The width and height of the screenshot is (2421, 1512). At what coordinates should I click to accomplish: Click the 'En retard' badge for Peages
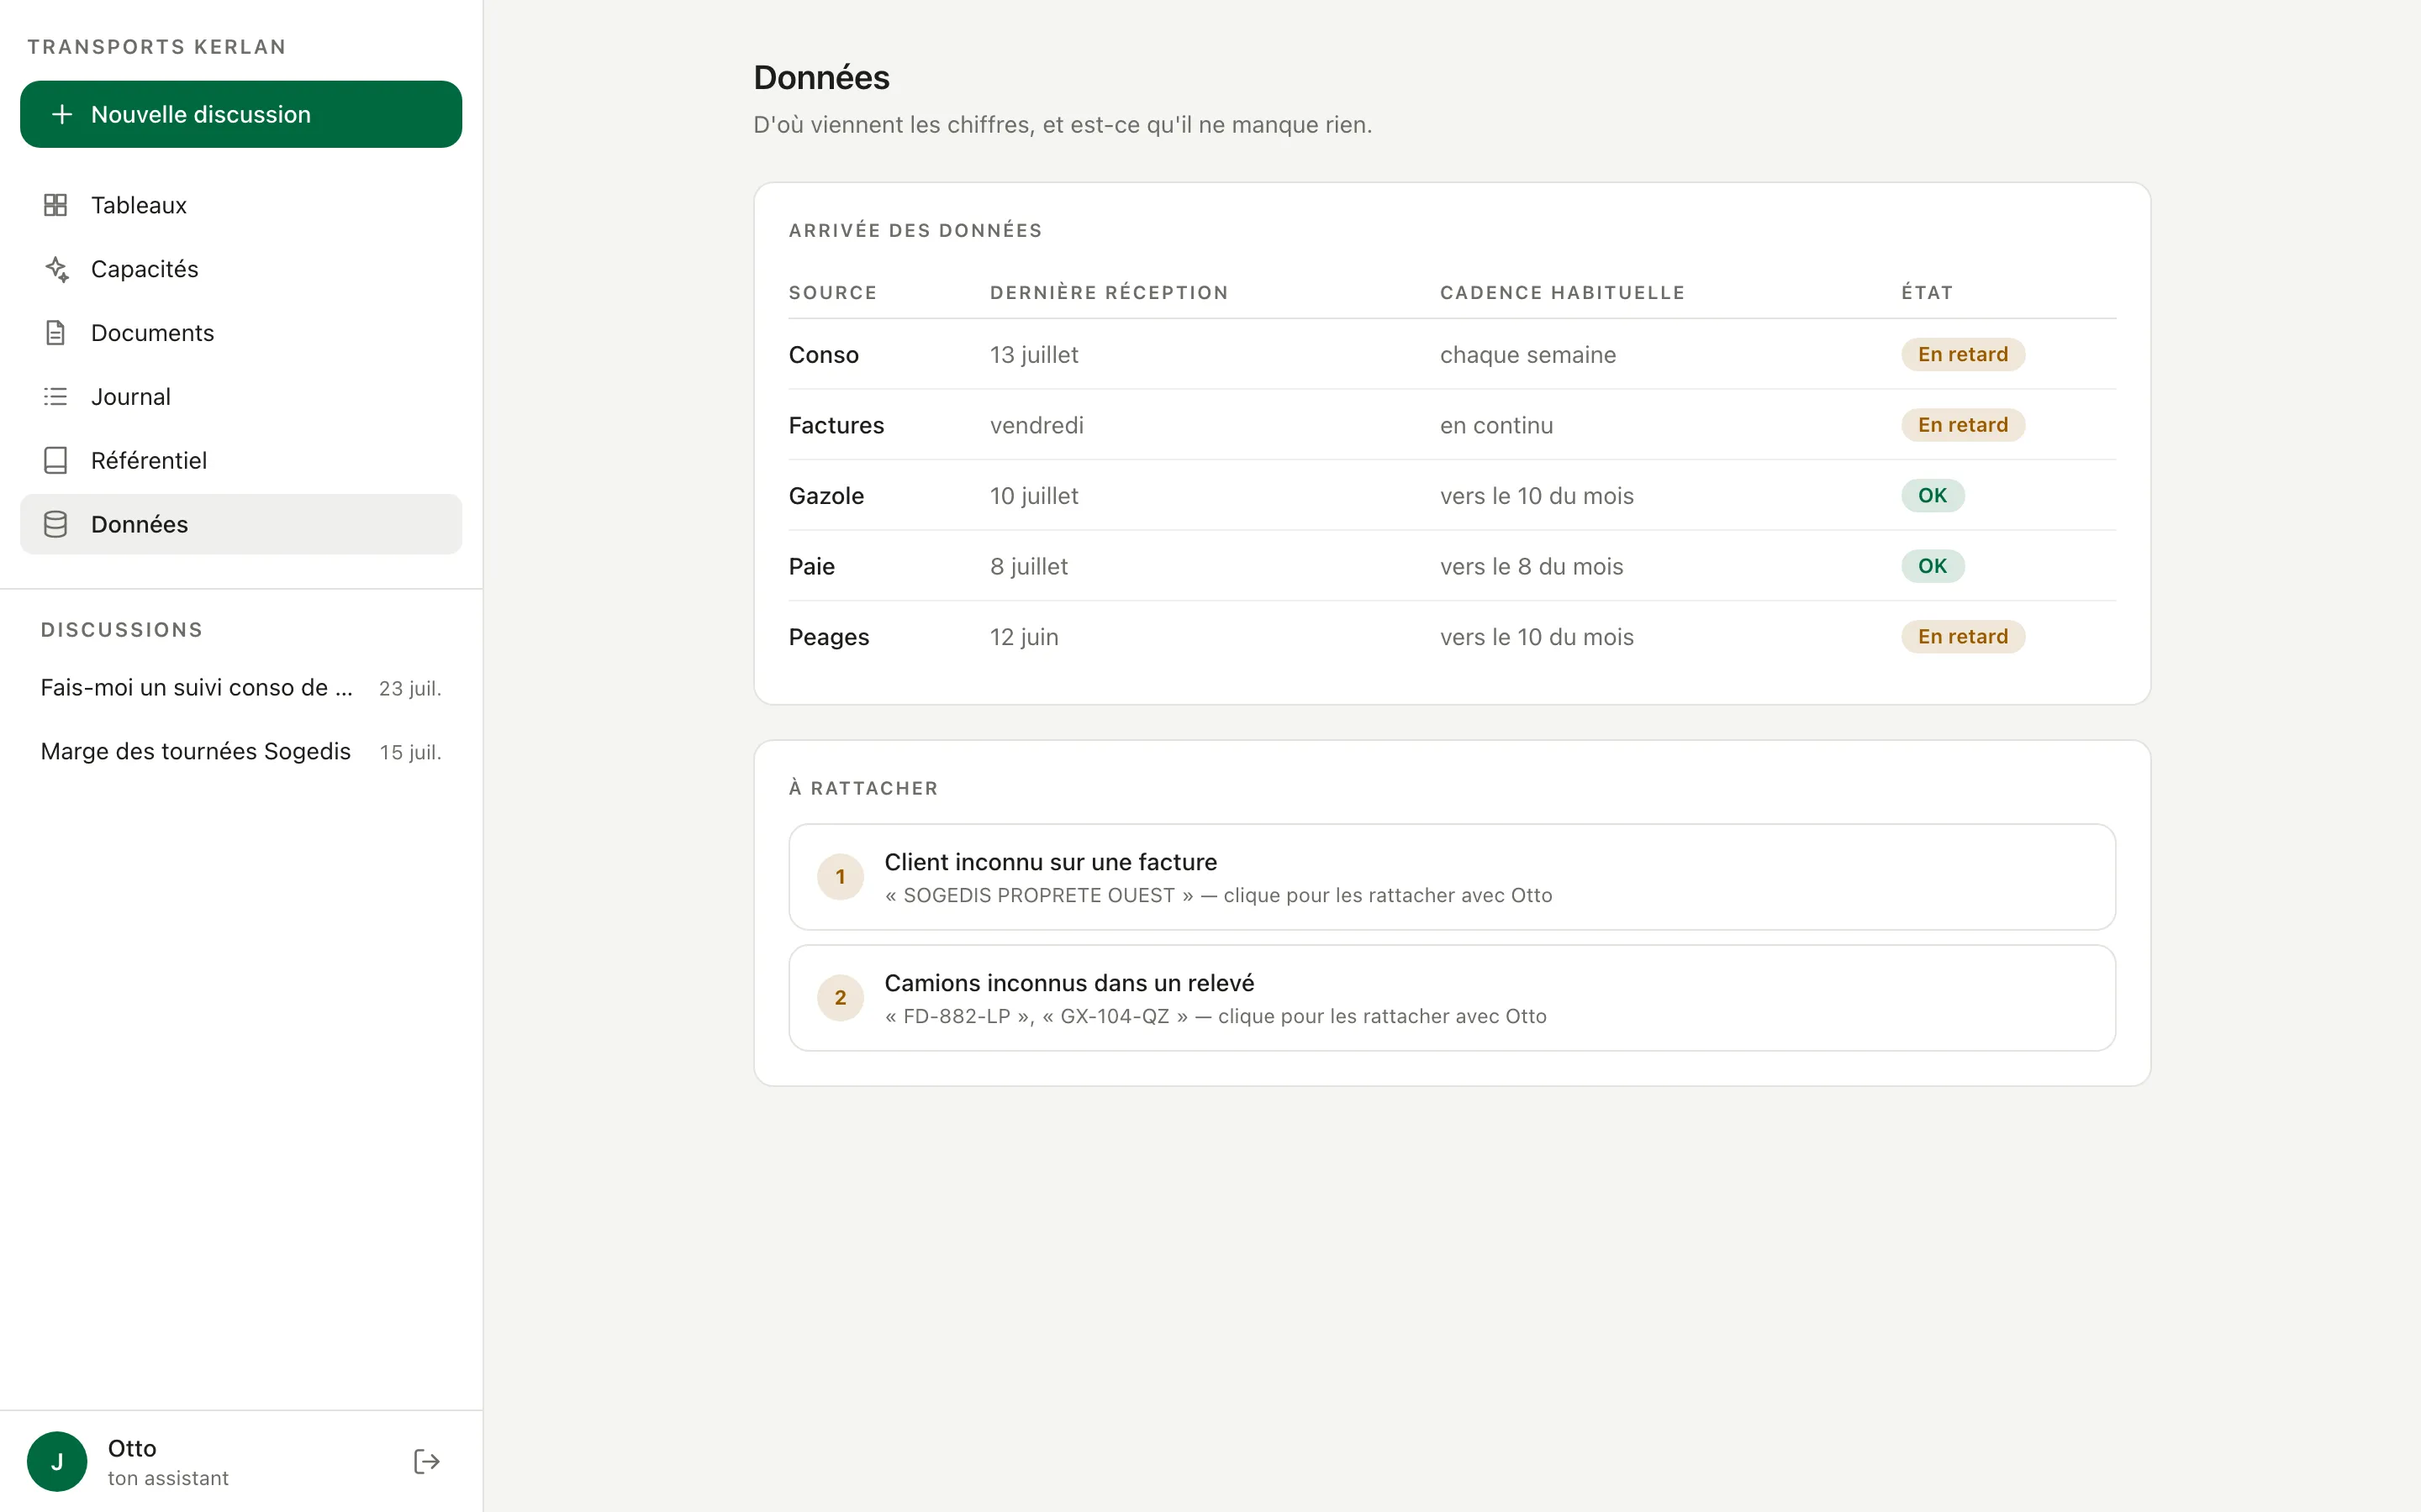tap(1962, 637)
